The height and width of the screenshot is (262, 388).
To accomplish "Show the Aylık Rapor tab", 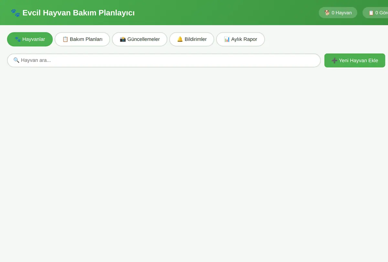I will [241, 39].
